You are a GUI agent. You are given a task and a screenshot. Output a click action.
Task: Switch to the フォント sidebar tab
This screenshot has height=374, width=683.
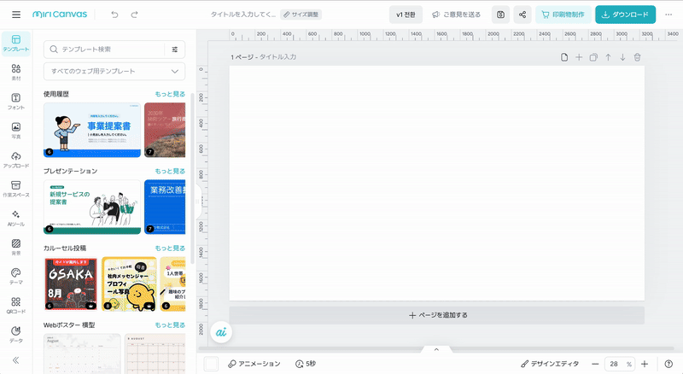(x=15, y=102)
